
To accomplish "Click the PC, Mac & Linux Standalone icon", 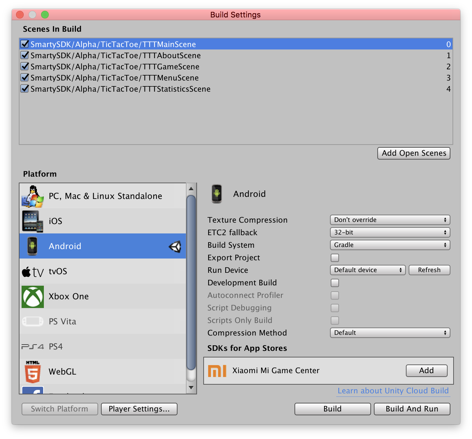I will click(x=32, y=195).
